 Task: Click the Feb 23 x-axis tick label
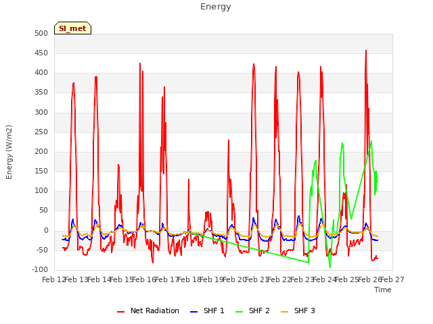coord(302,279)
